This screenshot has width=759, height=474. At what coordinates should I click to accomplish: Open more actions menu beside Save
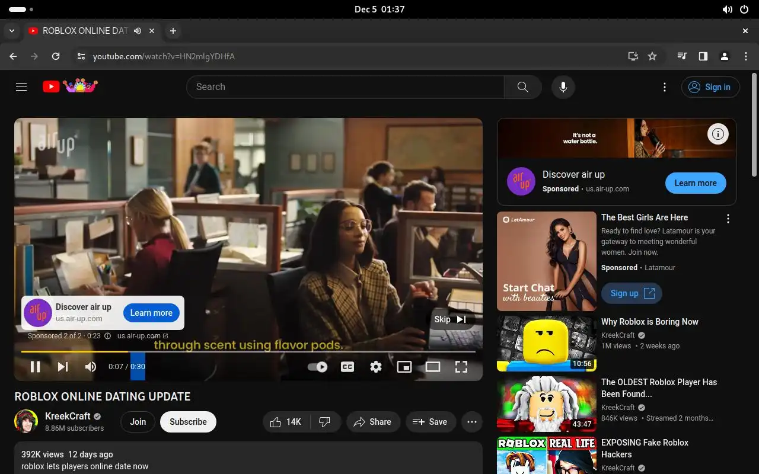click(472, 422)
